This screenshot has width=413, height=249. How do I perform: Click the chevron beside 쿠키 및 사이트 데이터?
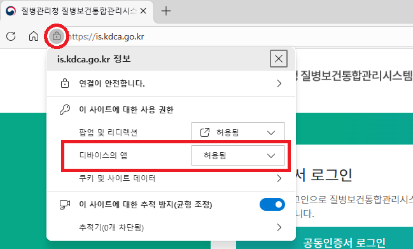coord(279,178)
